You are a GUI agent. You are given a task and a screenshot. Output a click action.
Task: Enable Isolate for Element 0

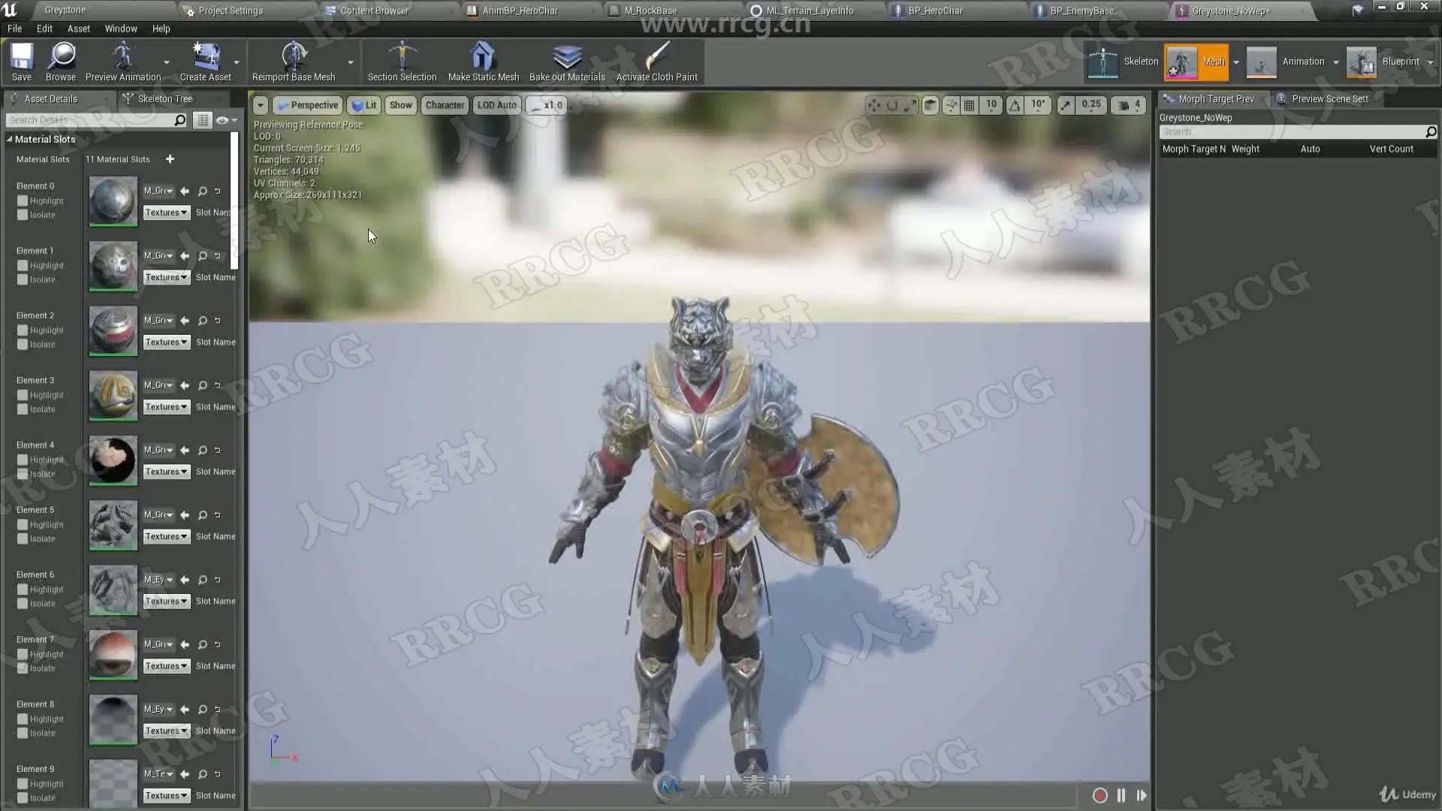(x=23, y=215)
